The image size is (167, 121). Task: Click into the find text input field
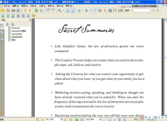tap(142, 10)
